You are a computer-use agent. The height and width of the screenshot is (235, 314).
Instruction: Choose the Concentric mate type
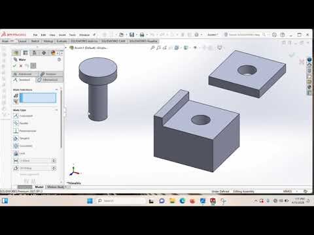tap(23, 146)
